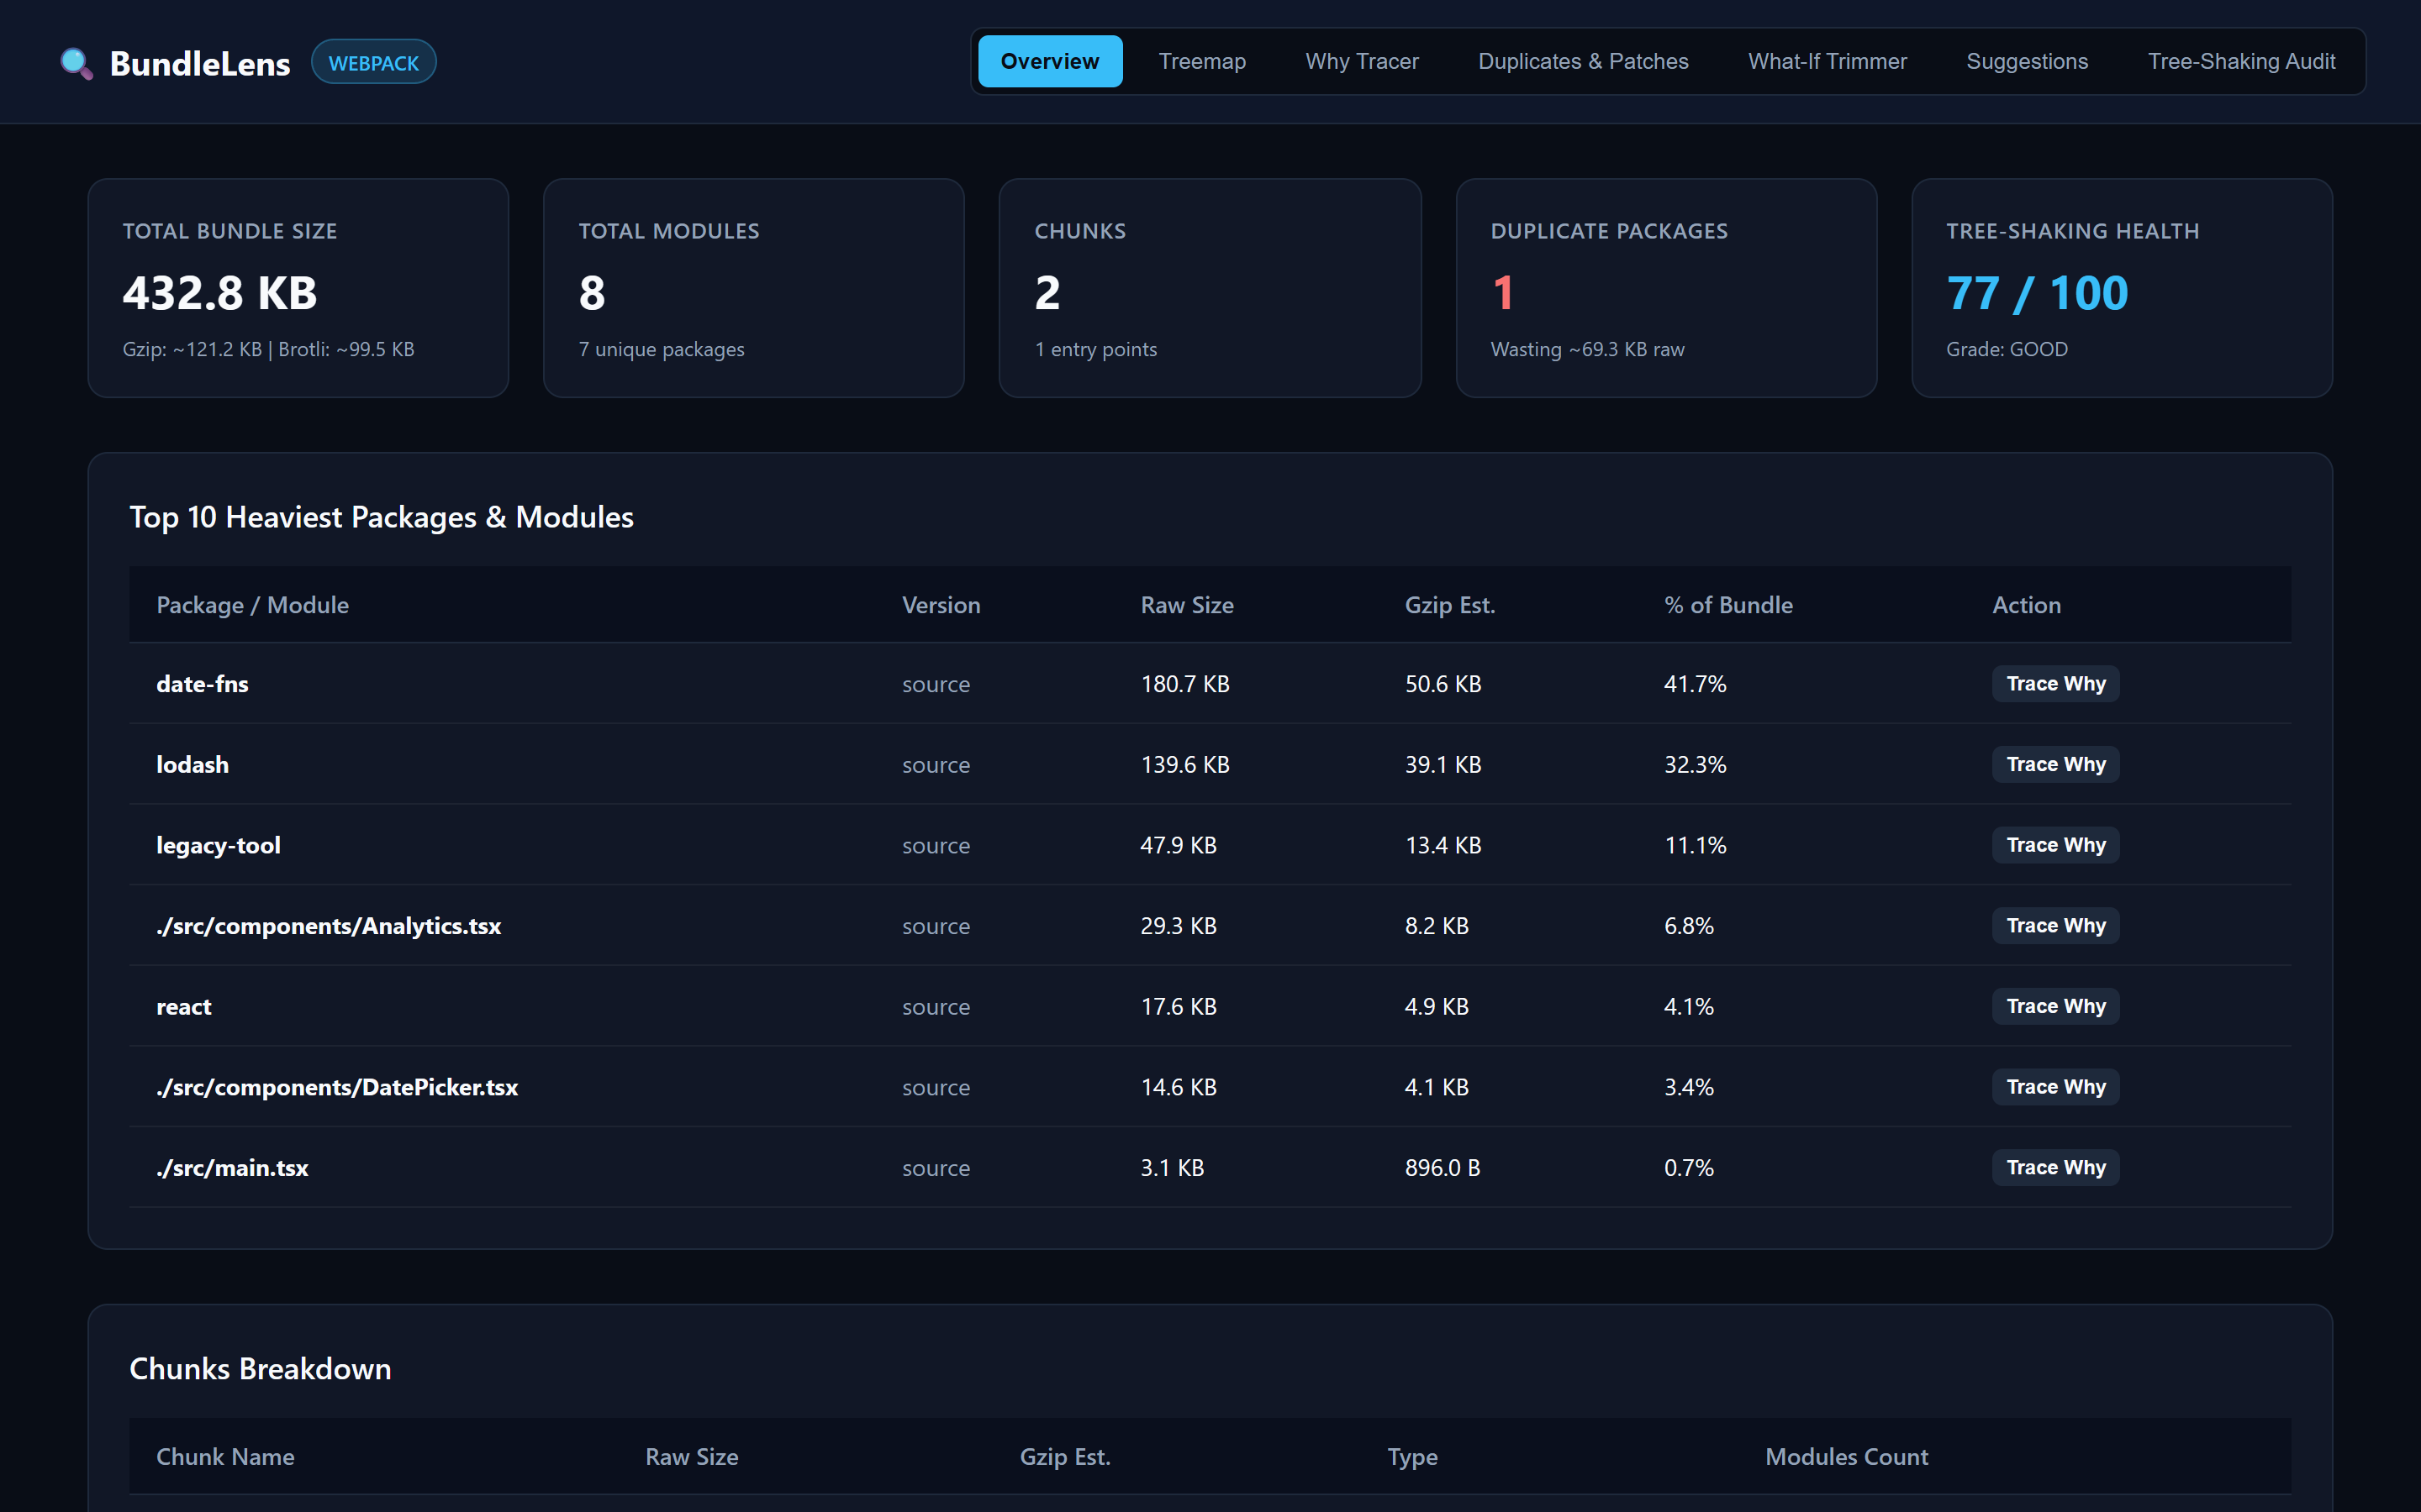Click the Version column header

pyautogui.click(x=941, y=605)
